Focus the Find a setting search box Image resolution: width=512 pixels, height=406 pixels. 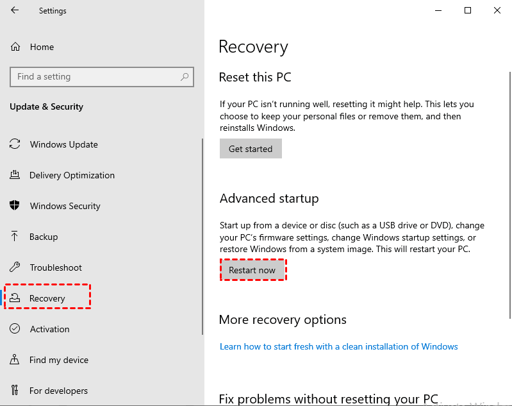pos(96,77)
